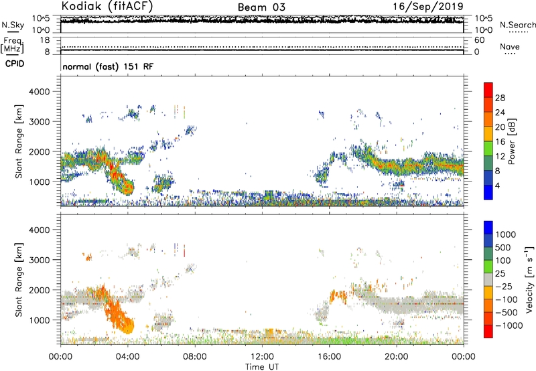Select the 'Freq. [MHz]' axis label
The image size is (536, 371).
(12, 45)
